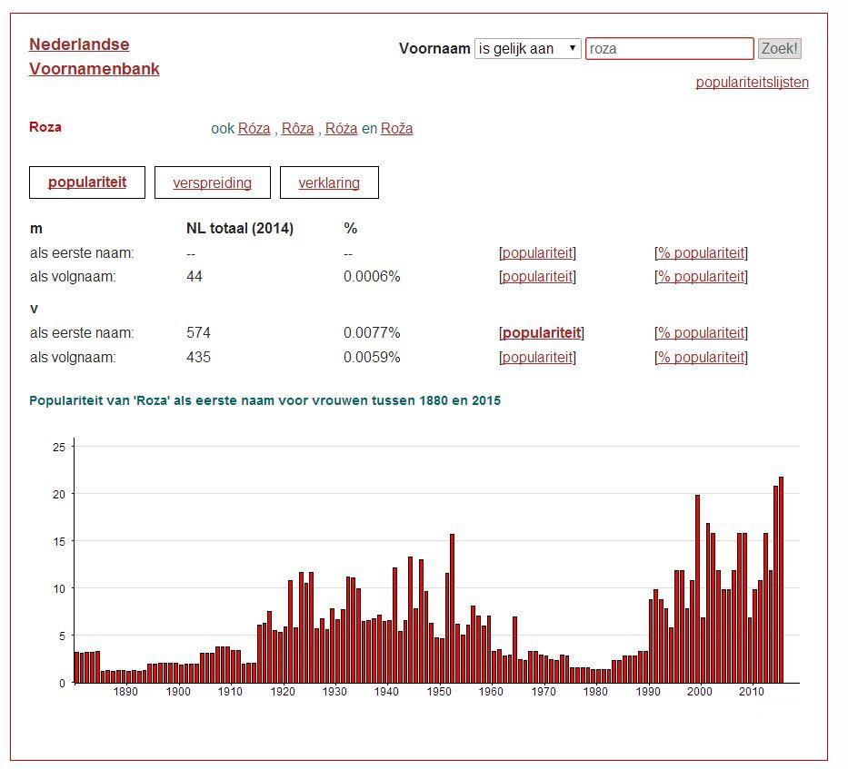View % populariteit for female first name
The height and width of the screenshot is (769, 848).
701,333
